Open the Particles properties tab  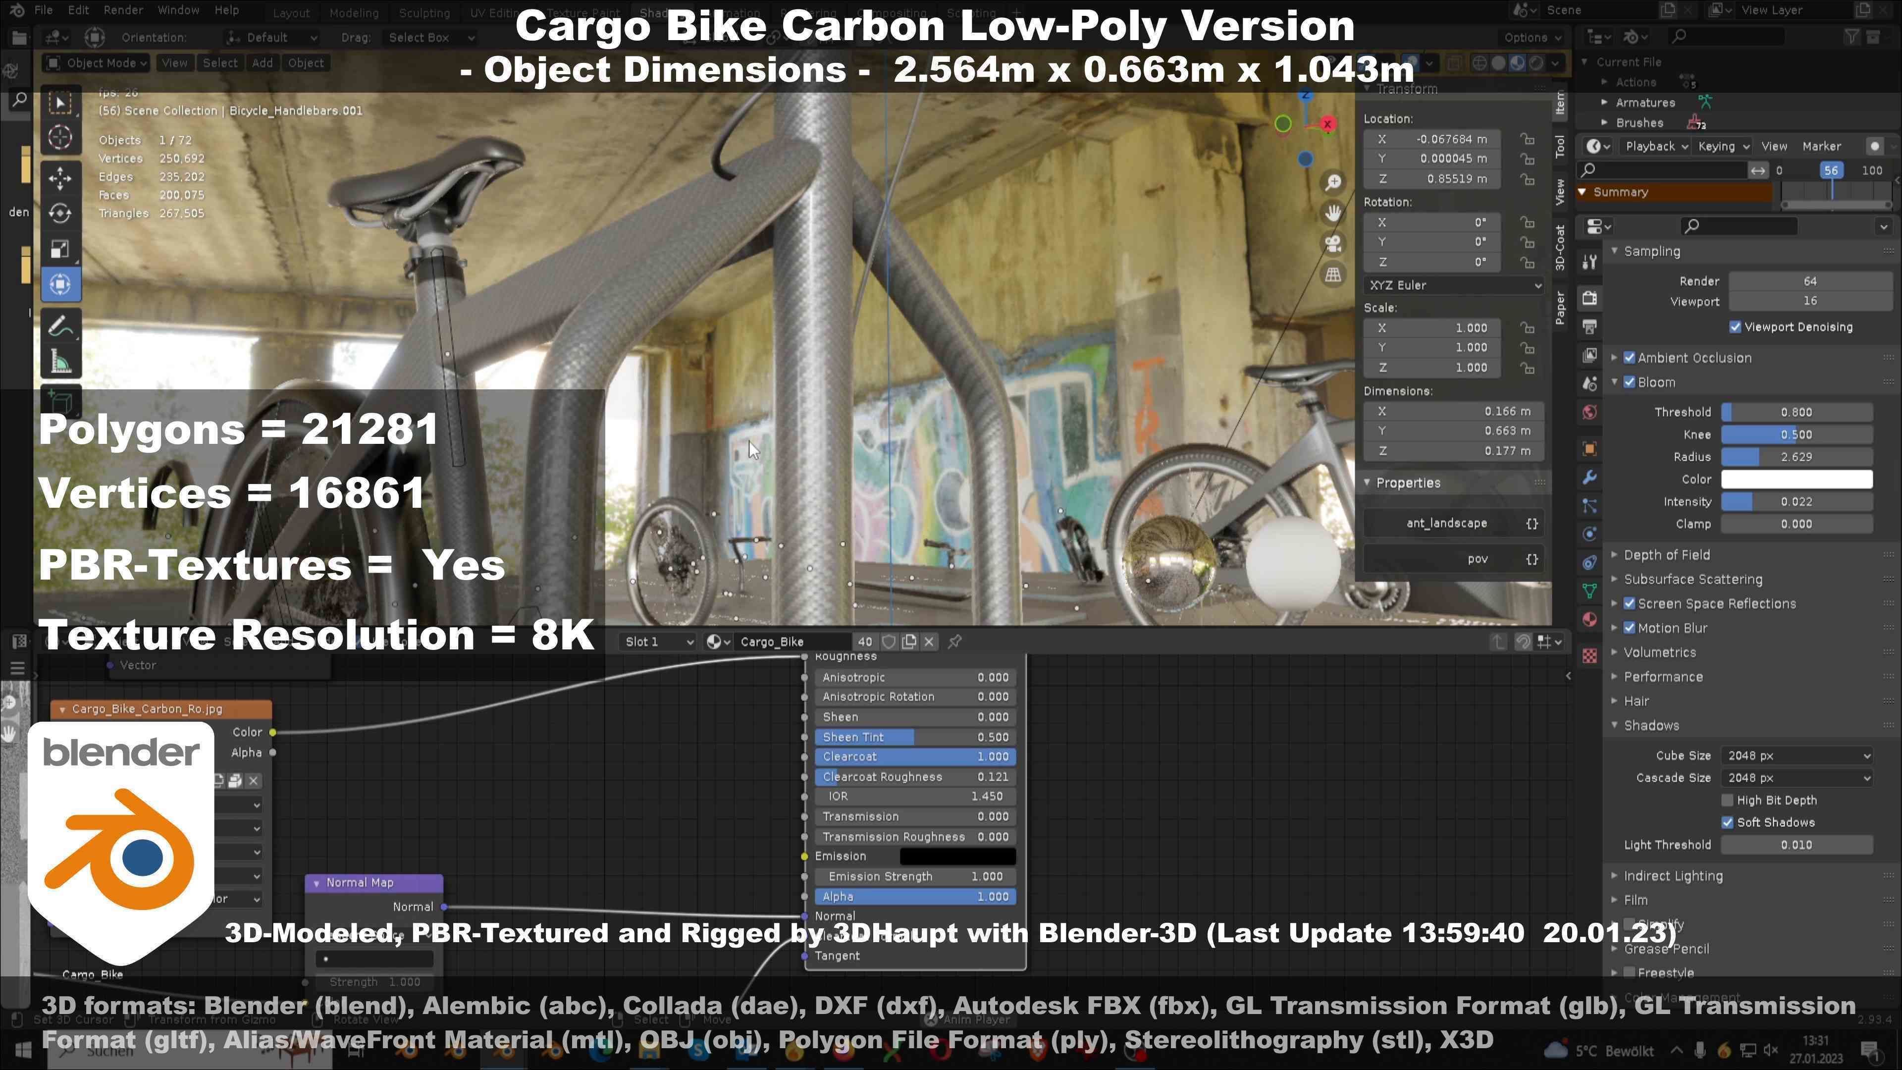1589,506
